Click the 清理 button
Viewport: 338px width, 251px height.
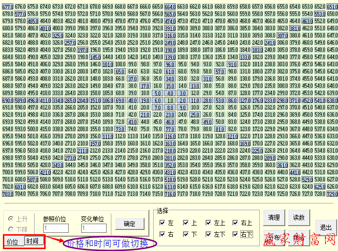274,217
